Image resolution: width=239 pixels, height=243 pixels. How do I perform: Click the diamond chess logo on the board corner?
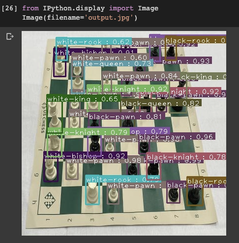point(50,200)
